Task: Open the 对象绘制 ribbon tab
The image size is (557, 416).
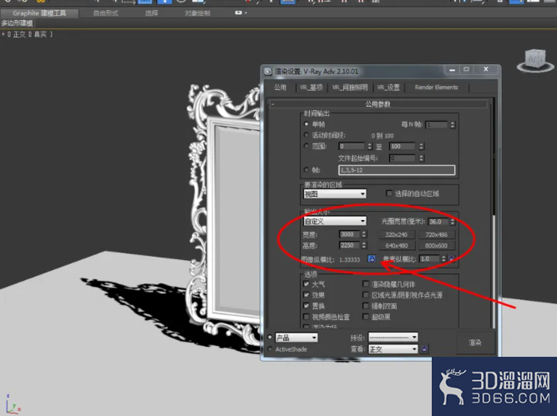Action: point(198,13)
